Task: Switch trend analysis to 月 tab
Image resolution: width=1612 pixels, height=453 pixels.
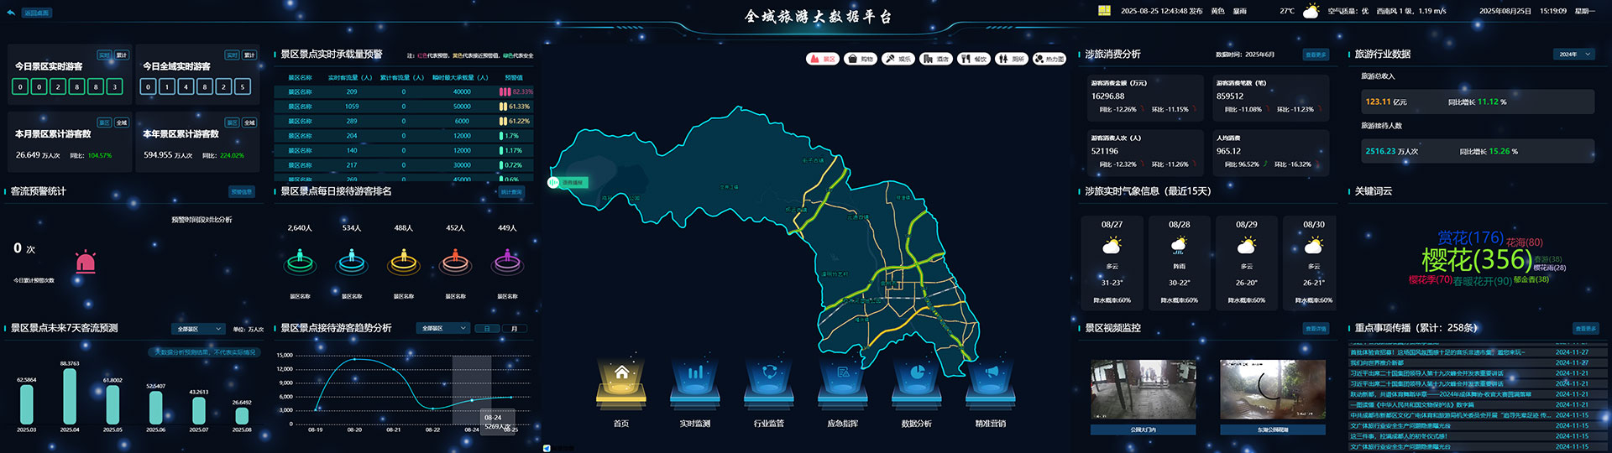Action: tap(514, 328)
